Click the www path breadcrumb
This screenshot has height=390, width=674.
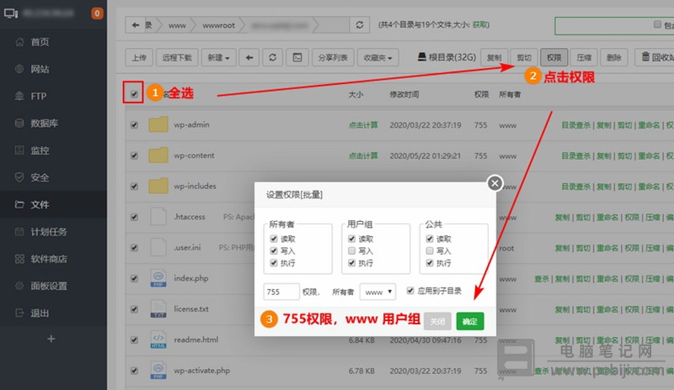click(177, 26)
